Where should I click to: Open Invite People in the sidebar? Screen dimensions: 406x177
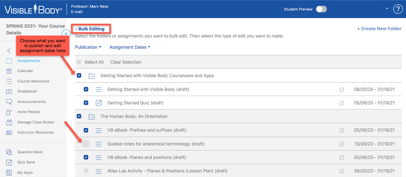29,112
